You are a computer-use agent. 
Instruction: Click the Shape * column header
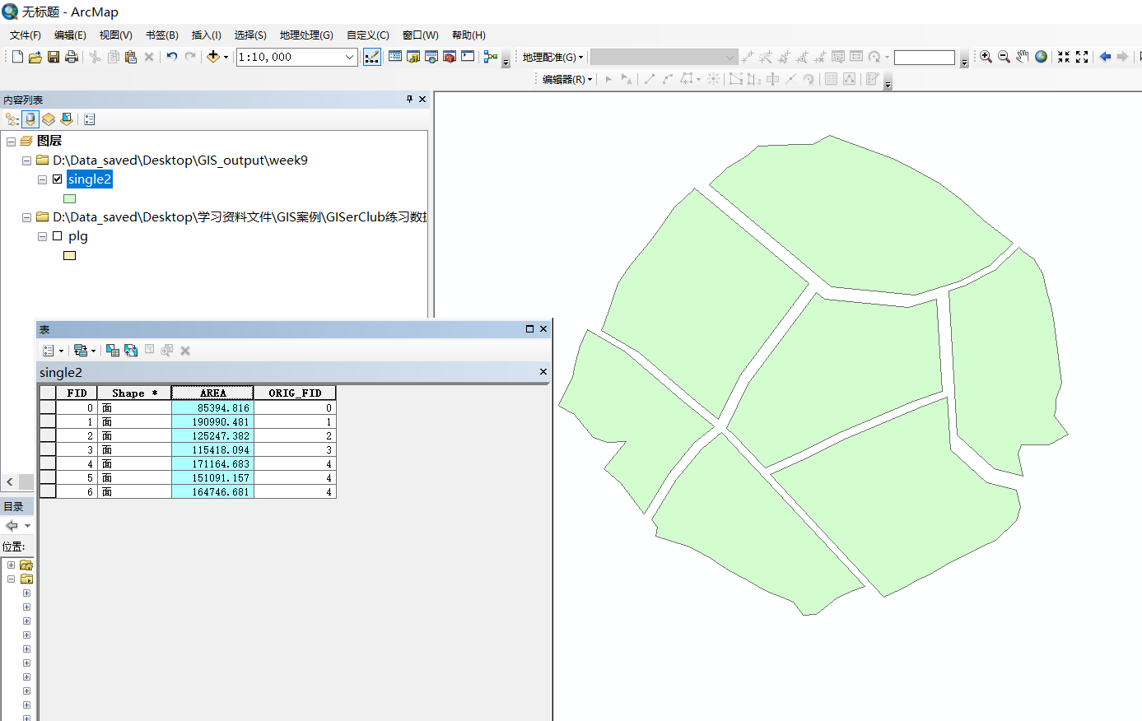[134, 393]
